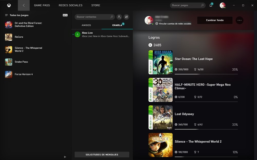This screenshot has height=160, width=257.
Task: Click the 35% completion value
Action: click(x=235, y=70)
